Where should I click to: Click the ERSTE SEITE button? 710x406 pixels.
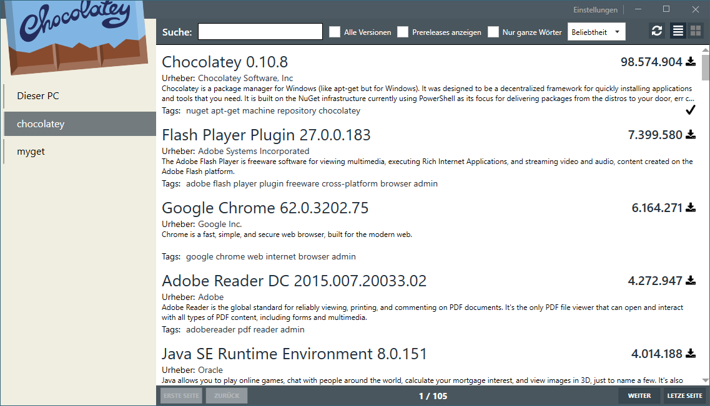coord(181,395)
